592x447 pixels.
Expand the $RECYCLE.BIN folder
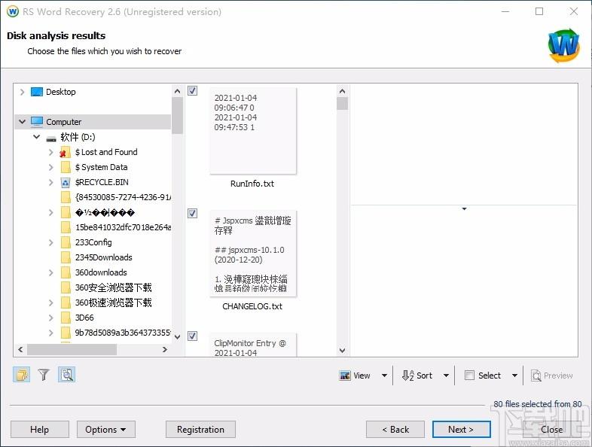(51, 183)
